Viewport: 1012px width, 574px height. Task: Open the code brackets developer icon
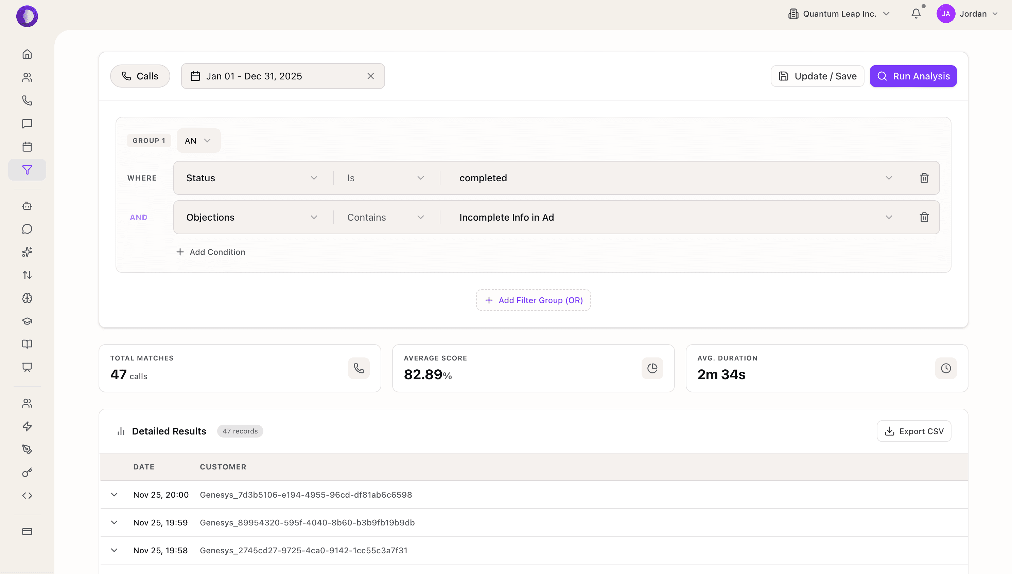click(x=27, y=496)
